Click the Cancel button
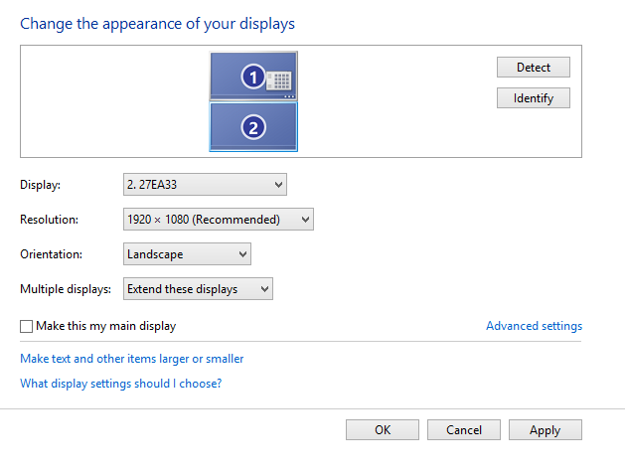This screenshot has height=473, width=625. click(x=464, y=430)
